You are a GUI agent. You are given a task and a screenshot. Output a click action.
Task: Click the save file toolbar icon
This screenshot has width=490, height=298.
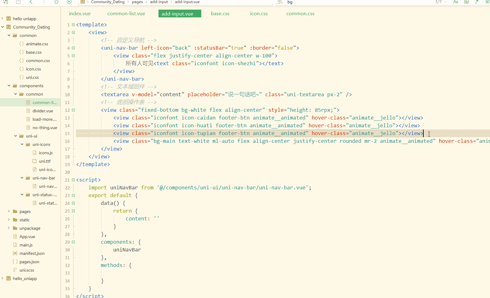tap(18, 2)
